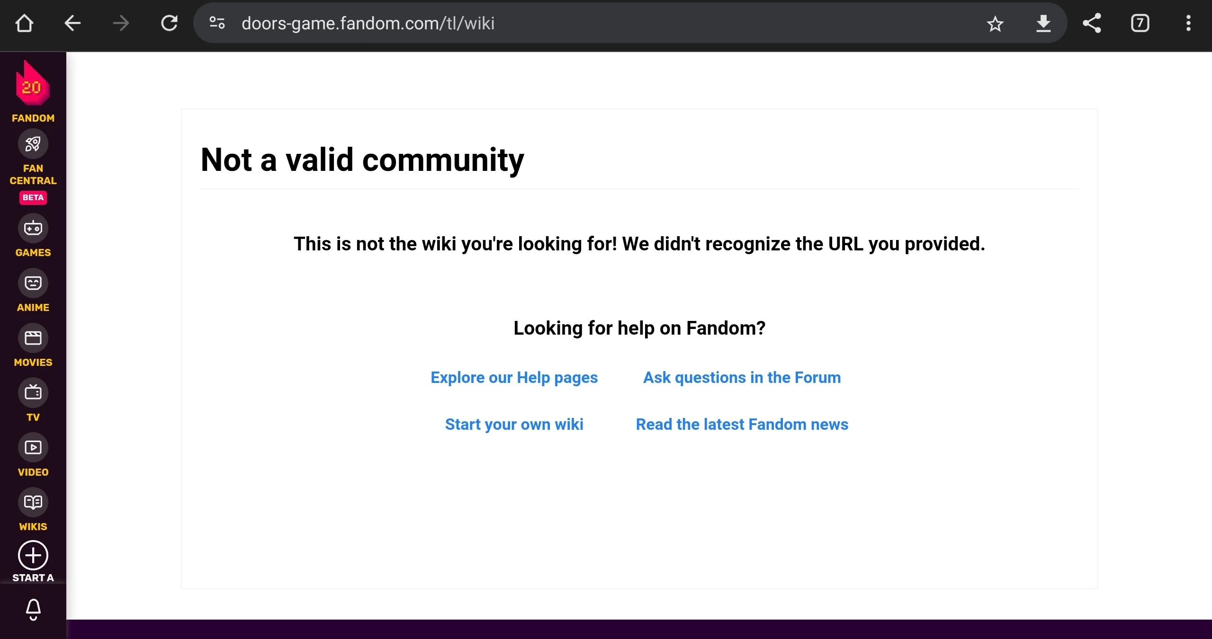This screenshot has height=639, width=1212.
Task: Open notifications with the bell icon
Action: [x=32, y=610]
